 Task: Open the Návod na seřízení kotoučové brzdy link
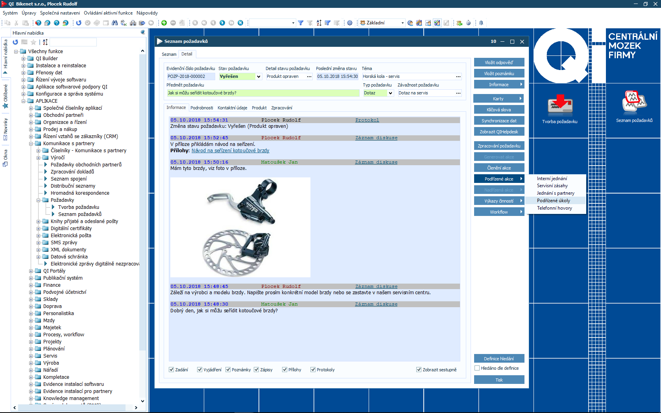pos(230,151)
